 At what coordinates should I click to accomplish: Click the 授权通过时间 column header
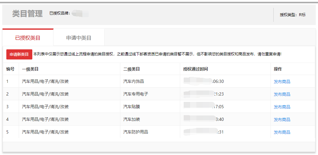tap(195, 69)
